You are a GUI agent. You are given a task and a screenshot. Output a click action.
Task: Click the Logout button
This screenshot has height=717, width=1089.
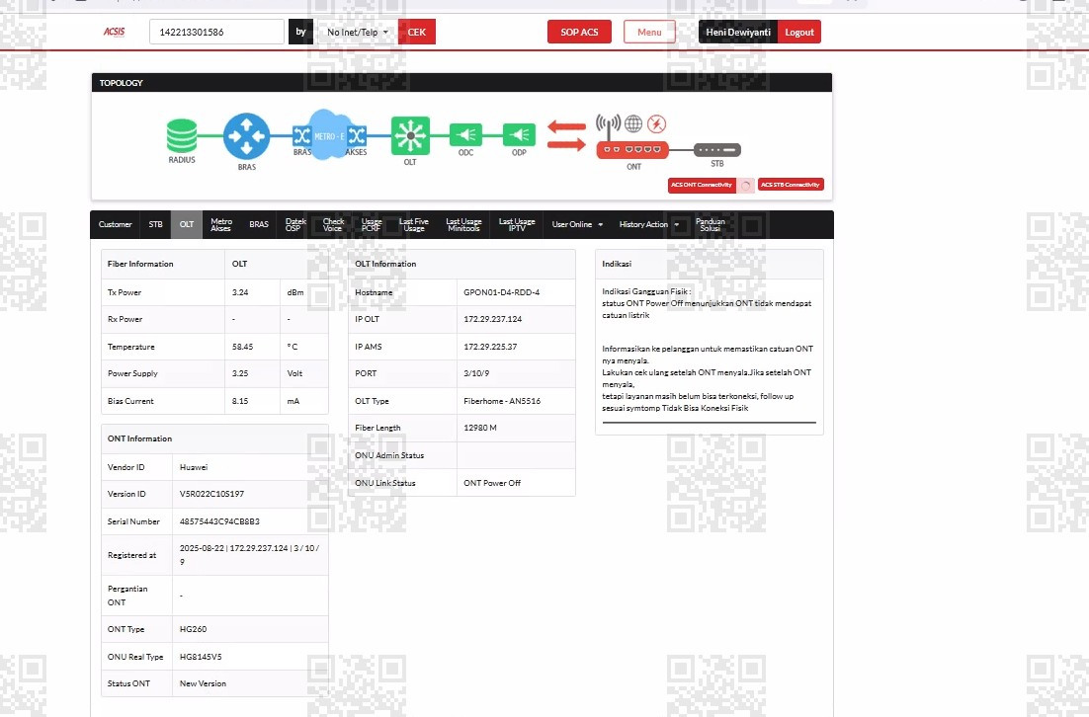pos(799,32)
